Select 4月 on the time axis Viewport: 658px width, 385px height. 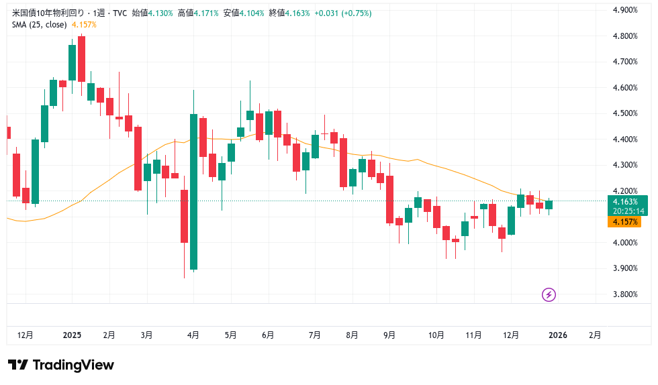[193, 335]
